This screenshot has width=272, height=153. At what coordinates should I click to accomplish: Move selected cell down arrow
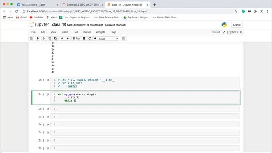click(68, 39)
